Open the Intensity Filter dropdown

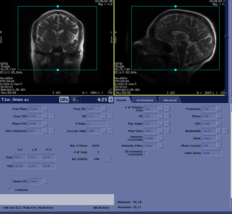click(161, 146)
